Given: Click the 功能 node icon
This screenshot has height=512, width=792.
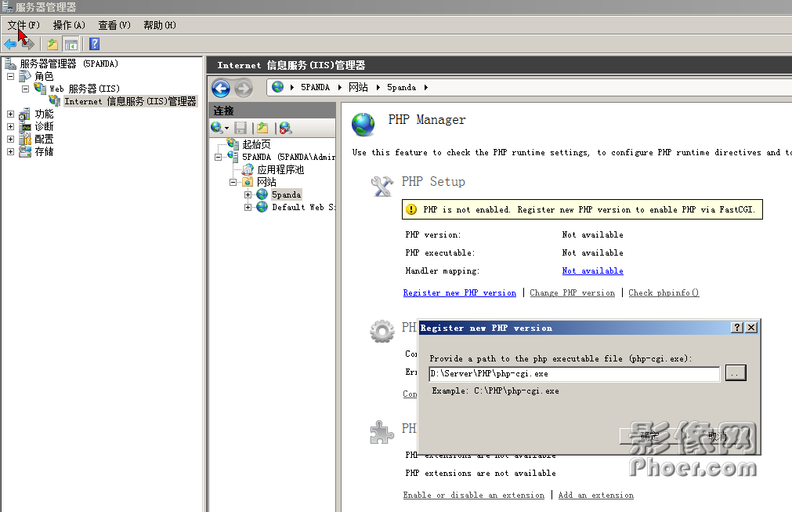Looking at the screenshot, I should [25, 114].
